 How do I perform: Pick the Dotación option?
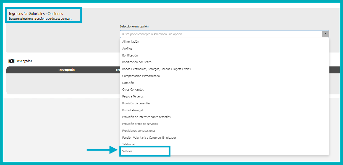224,83
